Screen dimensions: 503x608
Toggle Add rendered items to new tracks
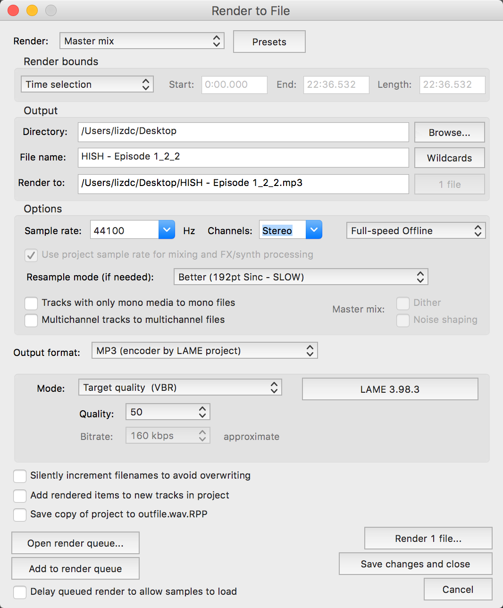tap(20, 496)
